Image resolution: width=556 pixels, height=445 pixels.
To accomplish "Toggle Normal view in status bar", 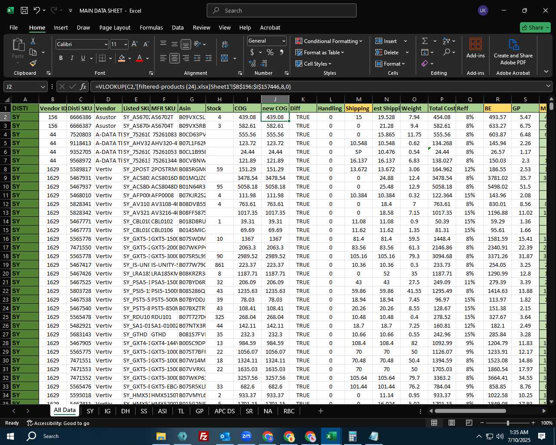I will 434,423.
